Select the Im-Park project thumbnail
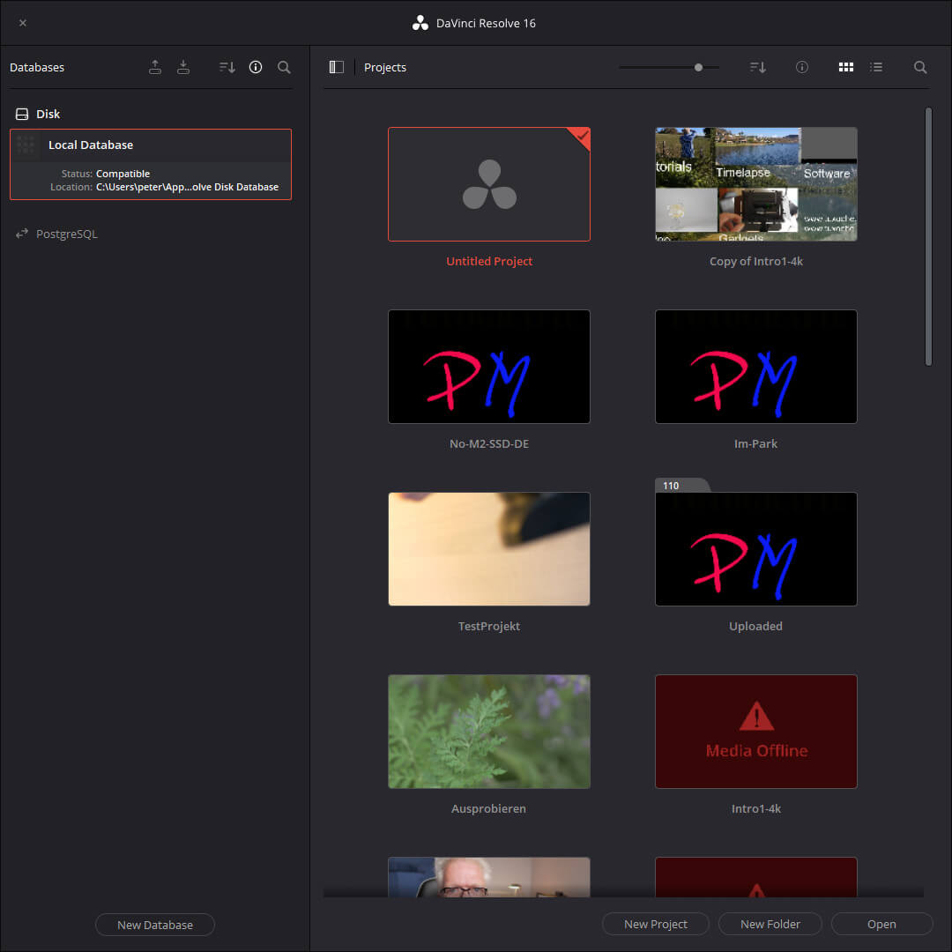 pyautogui.click(x=756, y=367)
